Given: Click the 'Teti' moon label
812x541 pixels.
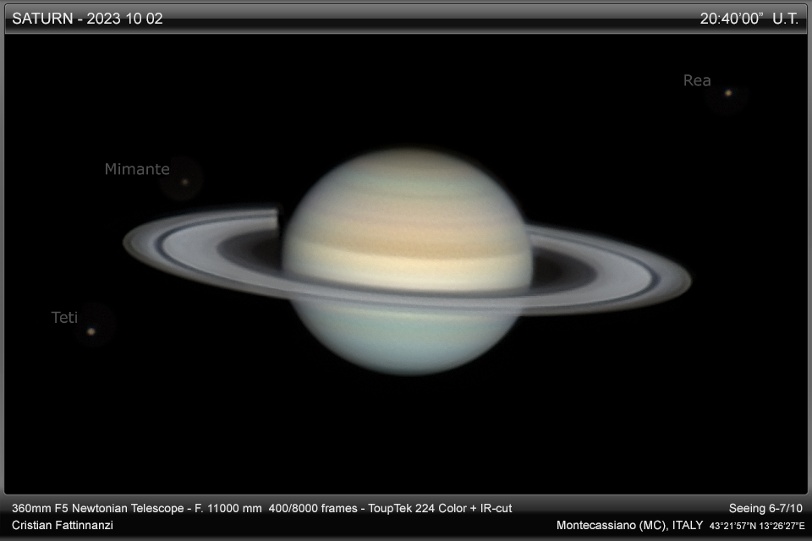Looking at the screenshot, I should point(64,317).
